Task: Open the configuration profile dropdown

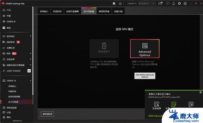Action: (x=147, y=3)
